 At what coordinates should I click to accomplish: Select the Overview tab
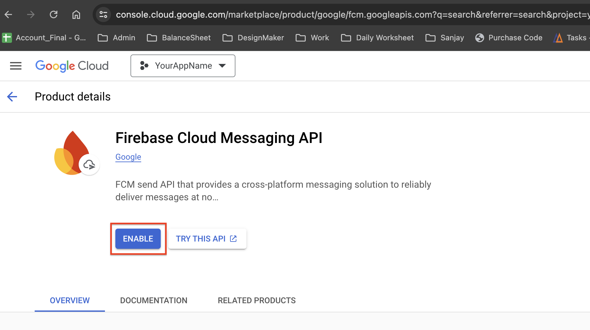pos(70,300)
